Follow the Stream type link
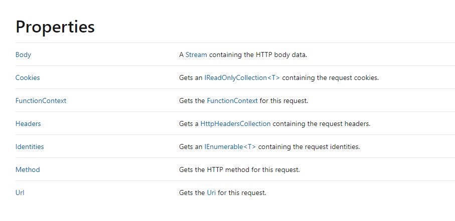455x221 pixels. tap(196, 54)
